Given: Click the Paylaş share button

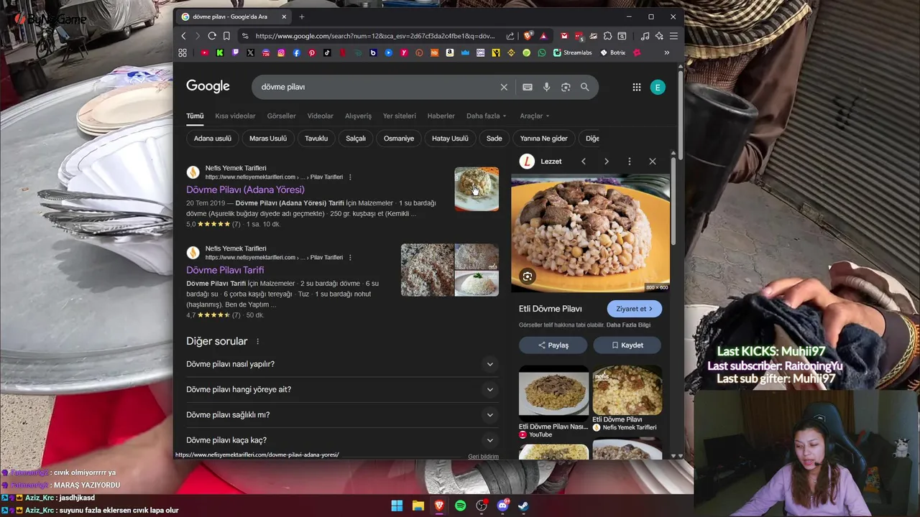Looking at the screenshot, I should click(x=553, y=345).
